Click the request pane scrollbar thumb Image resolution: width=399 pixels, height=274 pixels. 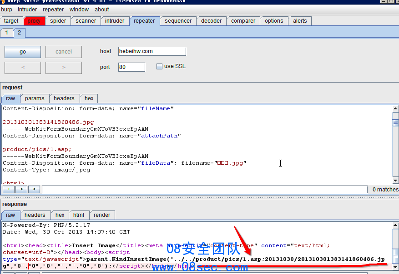click(395, 123)
